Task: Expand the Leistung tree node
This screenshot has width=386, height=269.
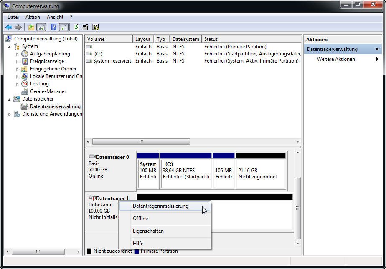Action: (x=17, y=84)
